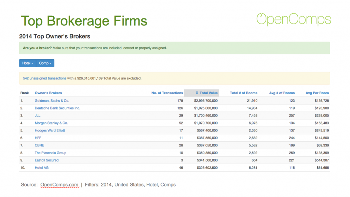Viewport: 350px width, 197px height.
Task: Open Deutsche Bank Securities Inc. link
Action: (57, 108)
